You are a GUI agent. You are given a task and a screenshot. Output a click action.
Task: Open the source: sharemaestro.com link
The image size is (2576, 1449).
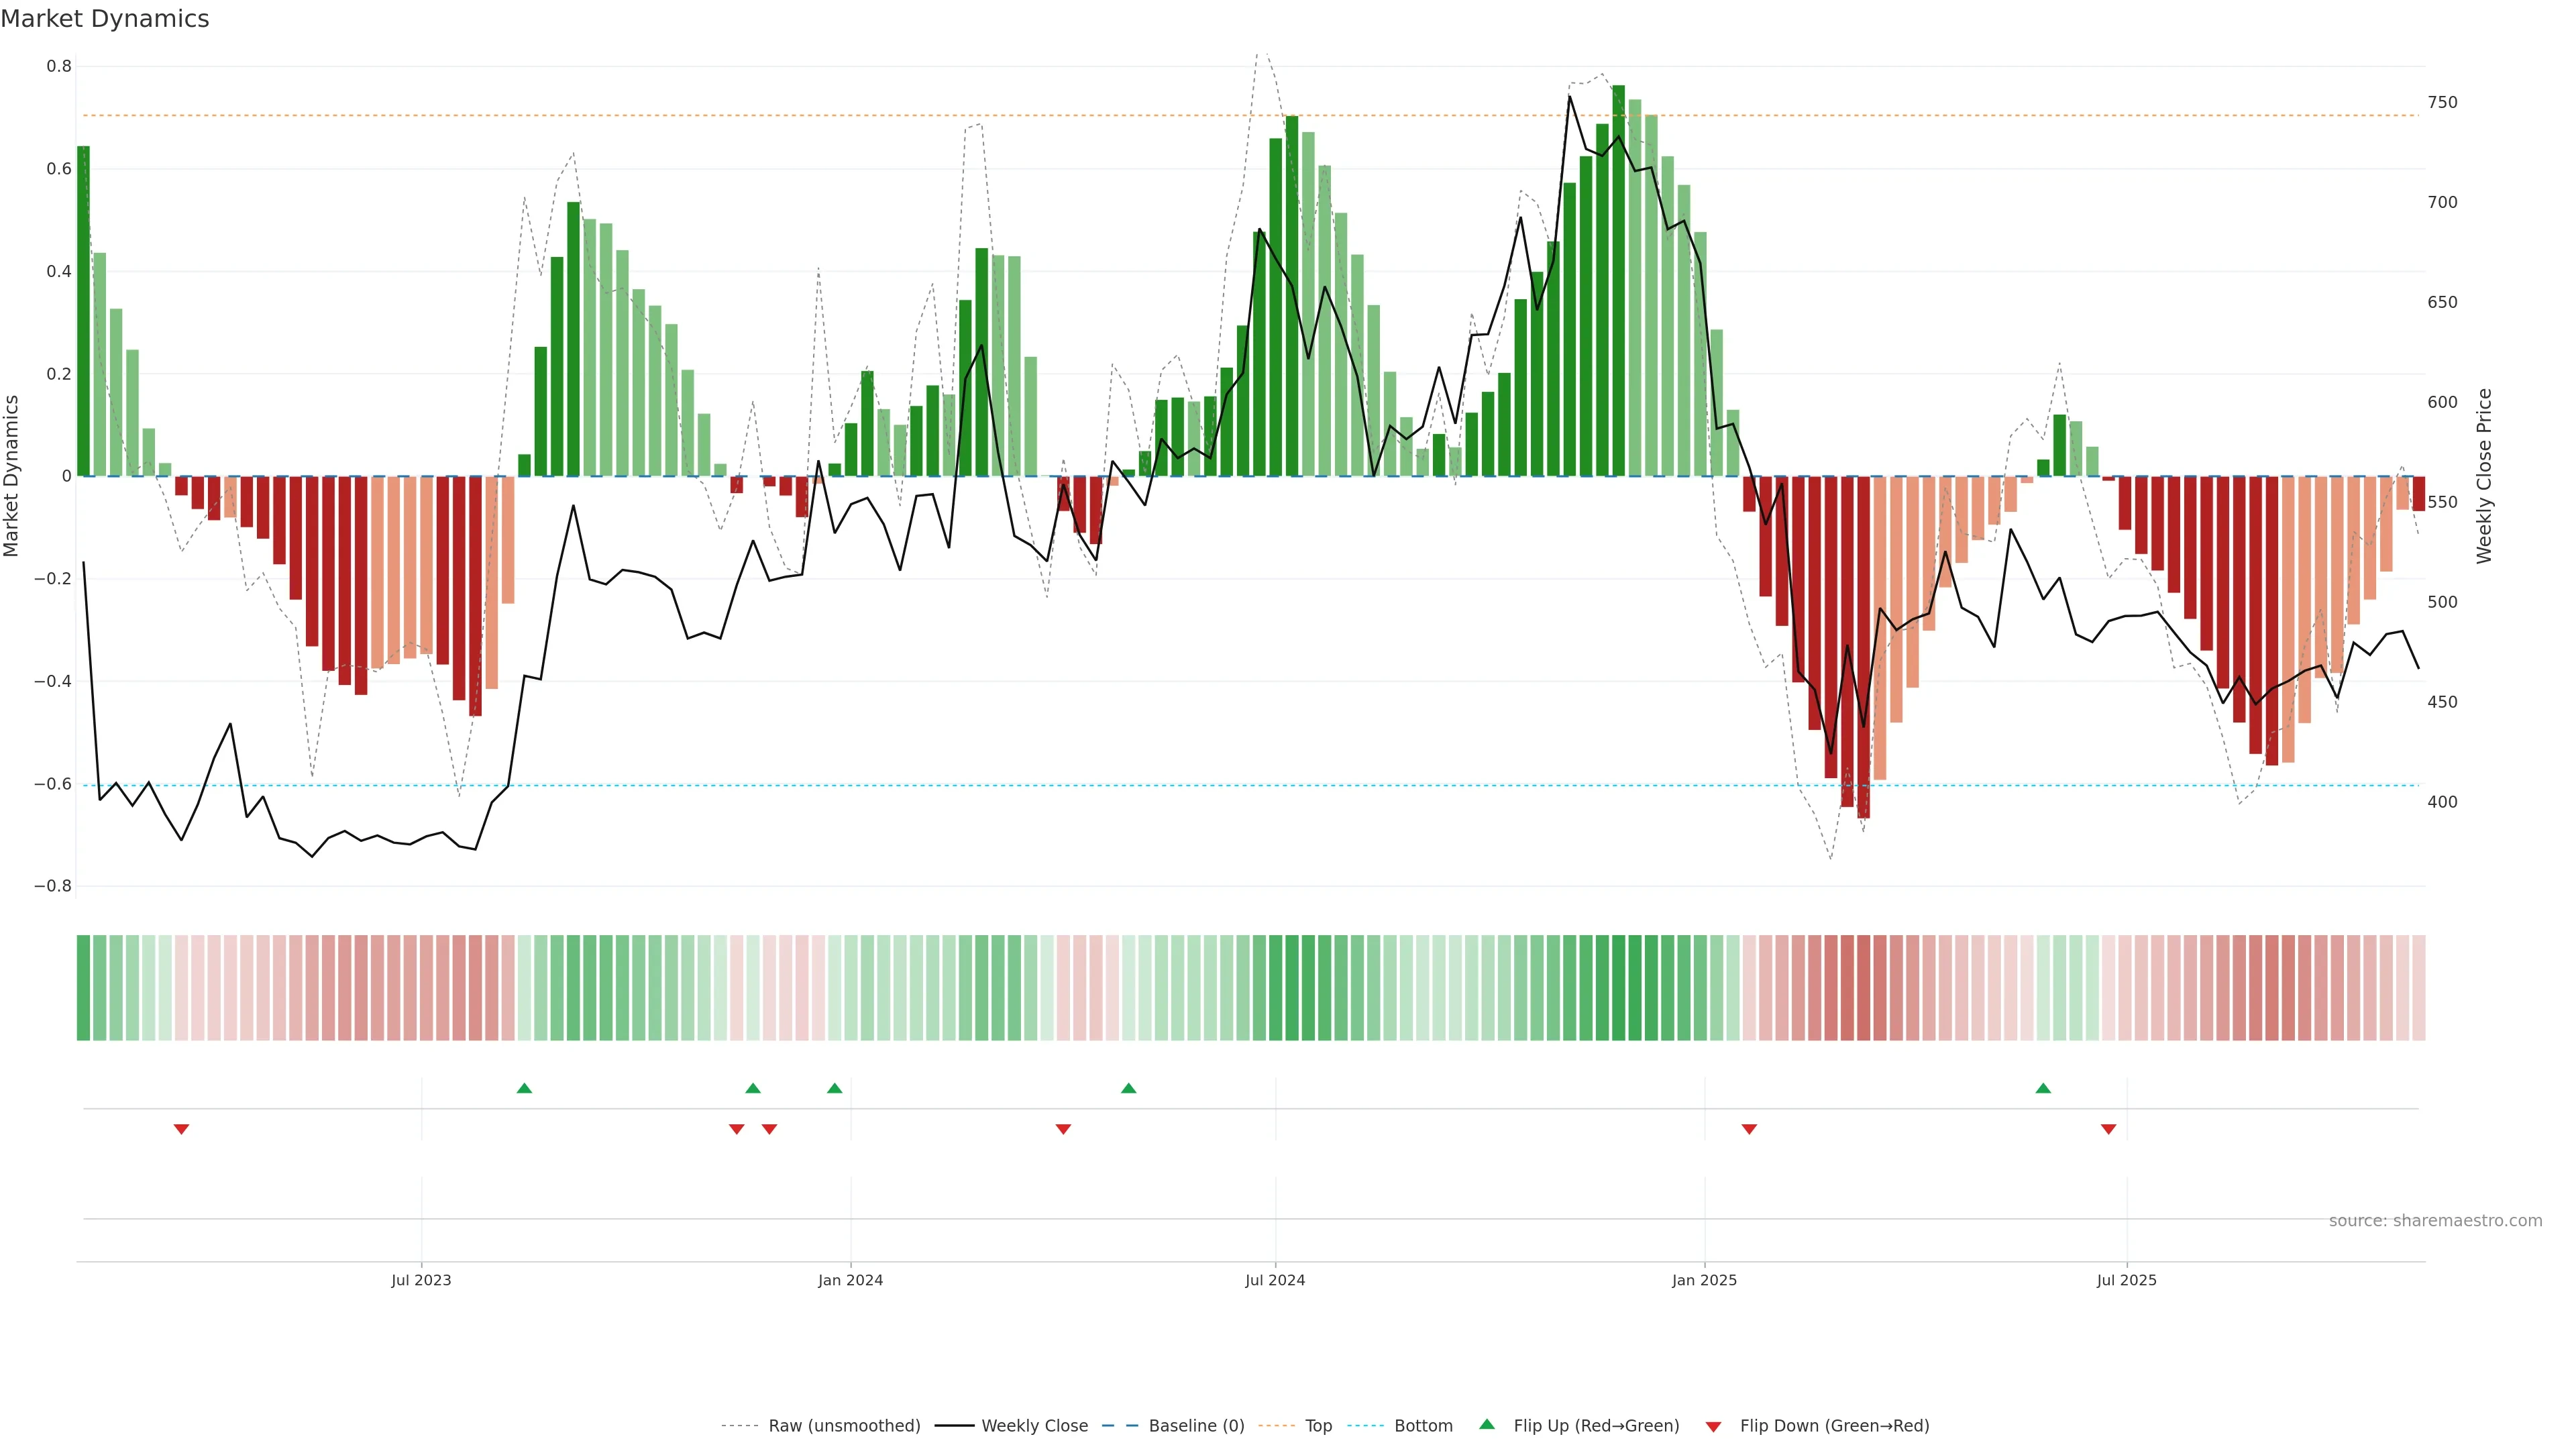[x=2435, y=1220]
